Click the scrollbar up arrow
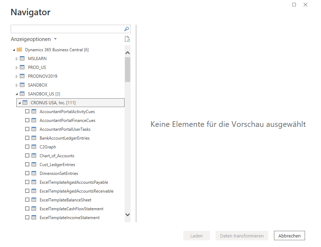 [127, 53]
